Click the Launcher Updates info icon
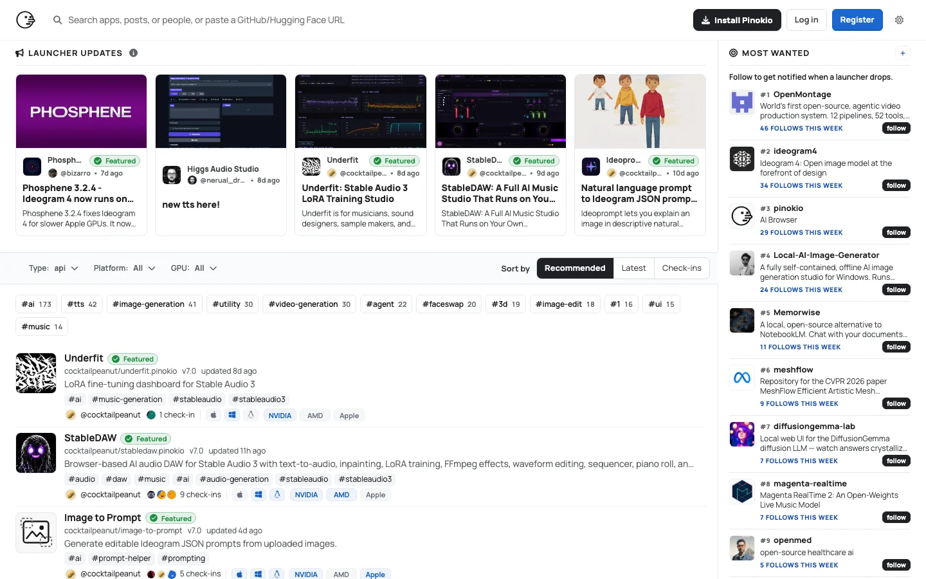The image size is (926, 579). click(133, 53)
